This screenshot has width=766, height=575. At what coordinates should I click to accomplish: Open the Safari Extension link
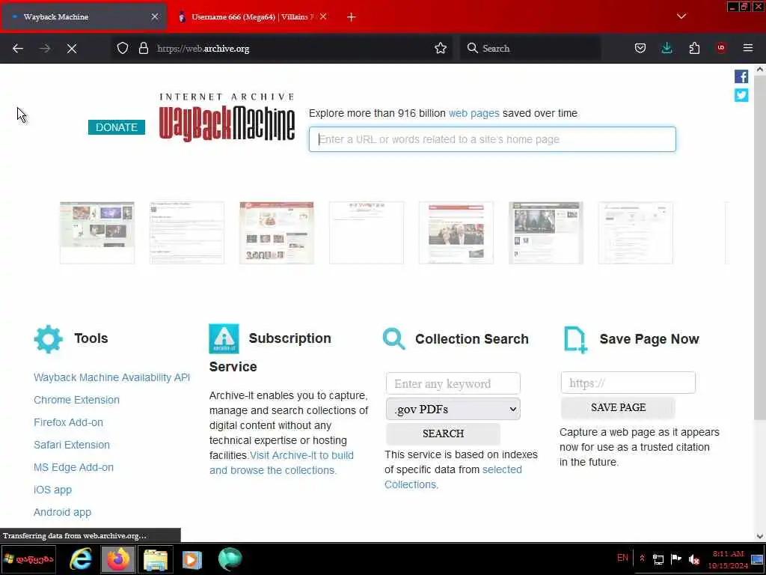pos(72,445)
